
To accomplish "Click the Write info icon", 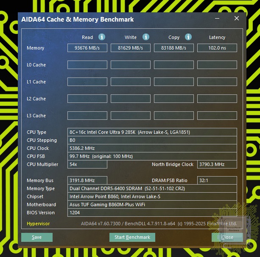I will point(146,37).
